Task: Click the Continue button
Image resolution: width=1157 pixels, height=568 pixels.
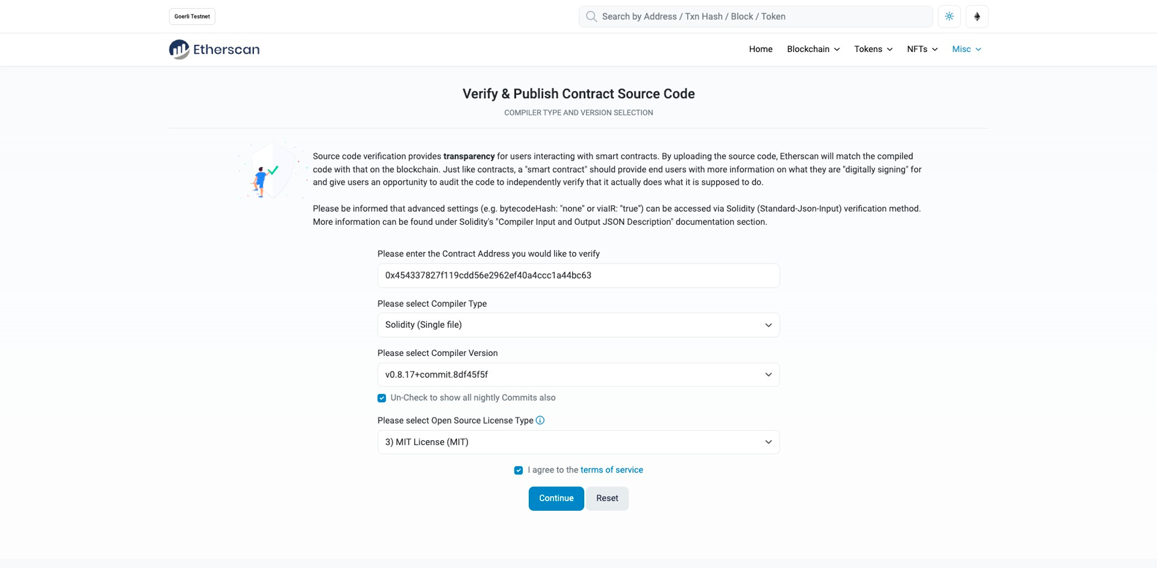Action: click(x=556, y=499)
